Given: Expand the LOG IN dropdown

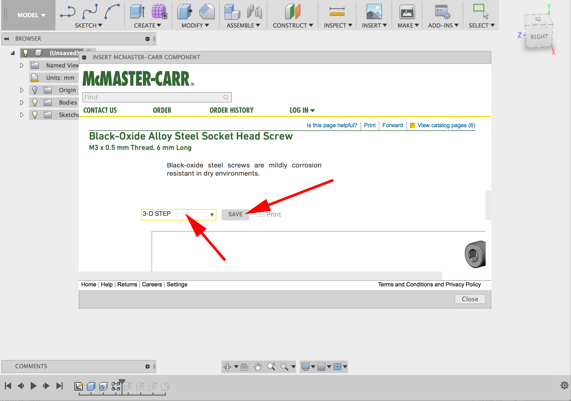Looking at the screenshot, I should tap(302, 110).
